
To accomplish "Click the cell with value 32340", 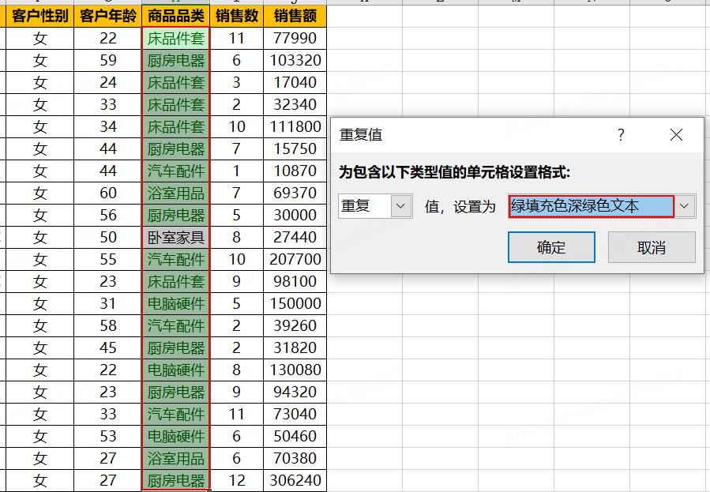I will pos(295,104).
